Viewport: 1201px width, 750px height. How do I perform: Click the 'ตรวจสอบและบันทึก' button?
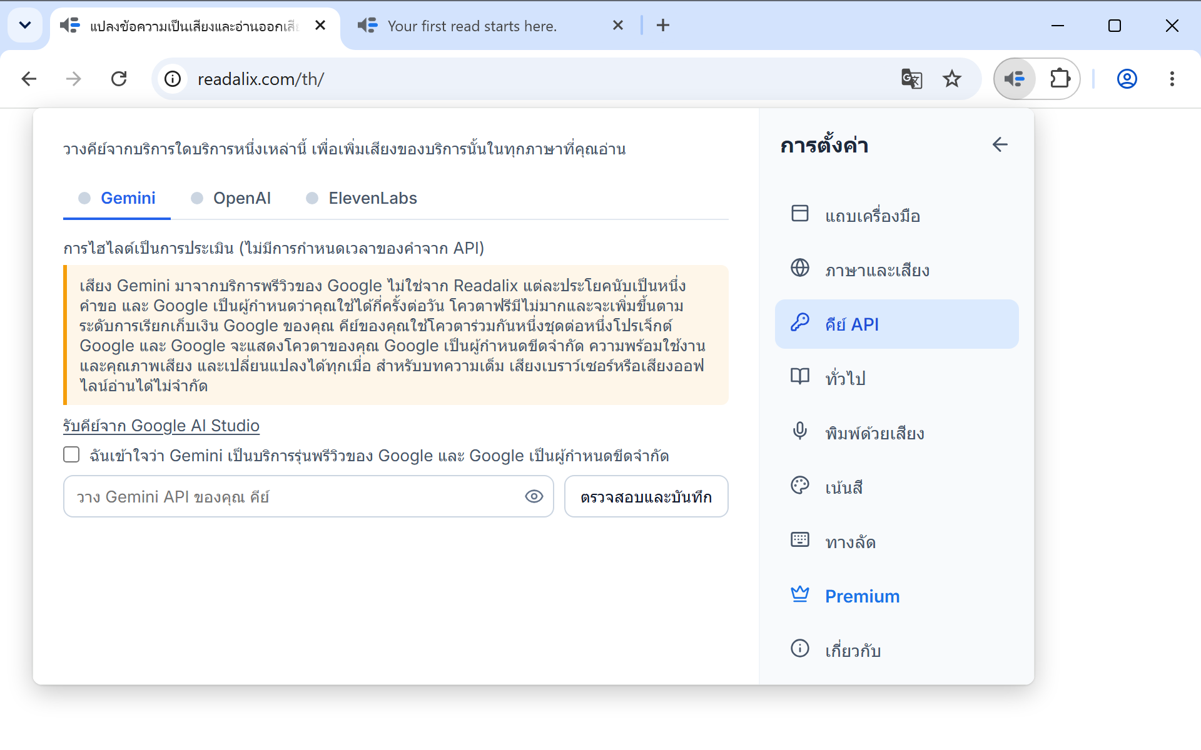pyautogui.click(x=646, y=496)
